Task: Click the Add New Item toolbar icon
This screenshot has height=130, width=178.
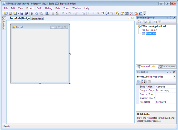Action: (15, 13)
